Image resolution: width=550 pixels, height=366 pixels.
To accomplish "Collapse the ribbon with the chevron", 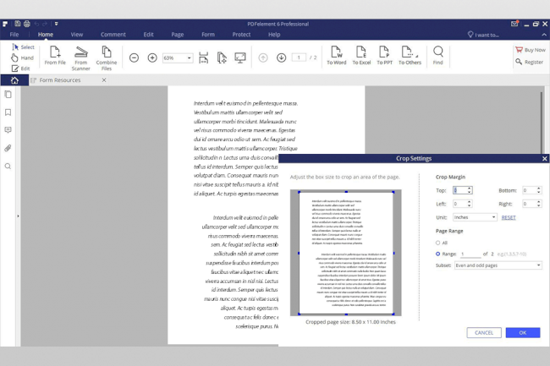I will pos(544,35).
